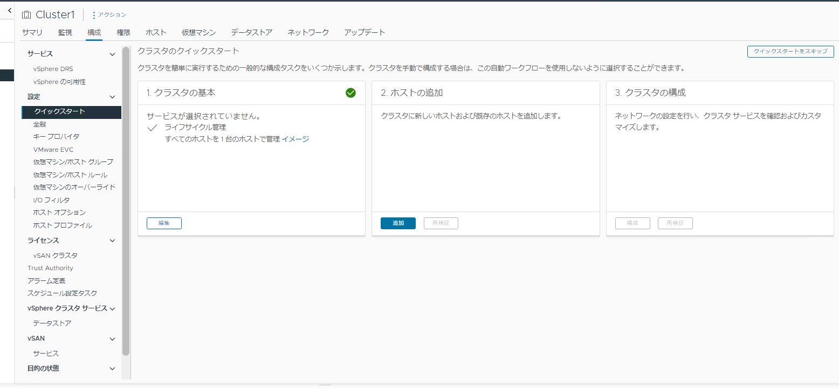
Task: Expand the vSAN section chevron
Action: point(112,338)
